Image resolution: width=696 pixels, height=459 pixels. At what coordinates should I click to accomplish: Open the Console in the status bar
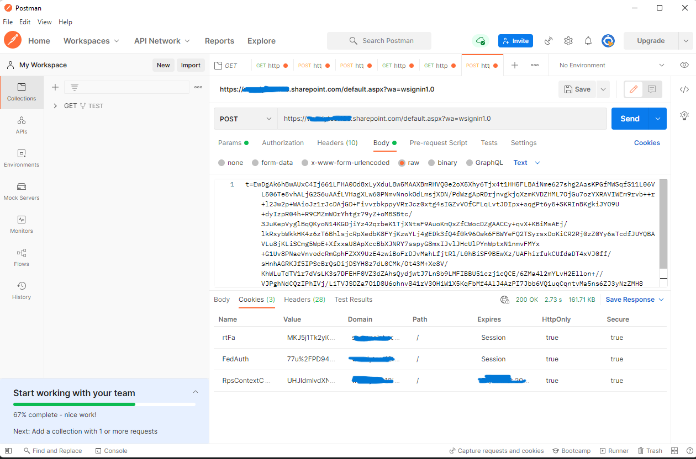click(110, 451)
